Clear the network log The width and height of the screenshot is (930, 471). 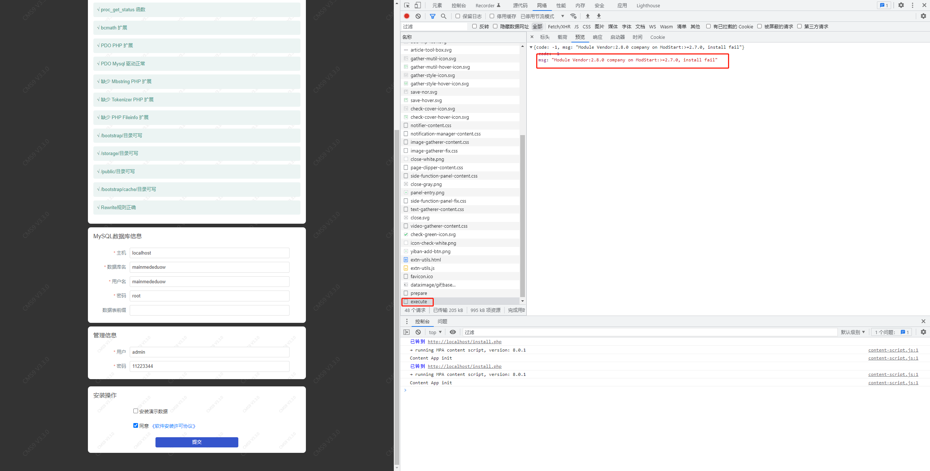(418, 16)
